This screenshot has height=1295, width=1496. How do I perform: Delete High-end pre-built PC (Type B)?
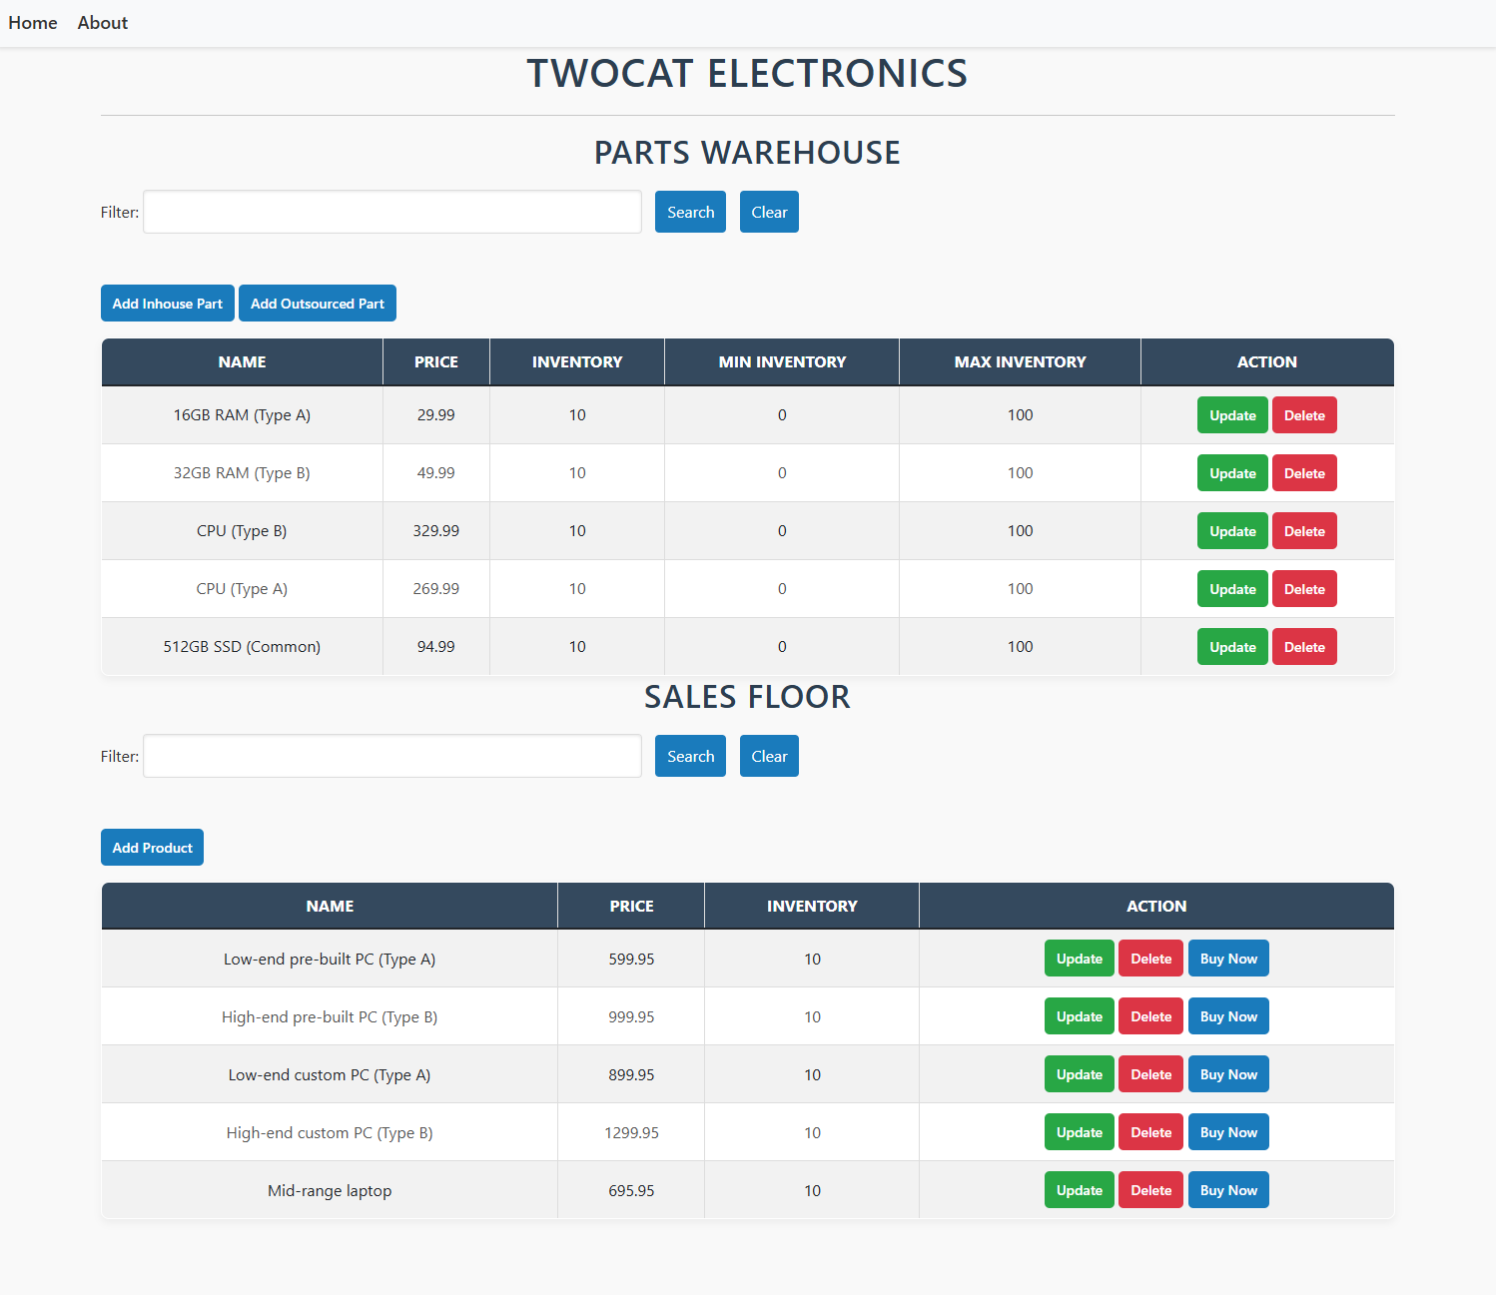point(1151,1016)
